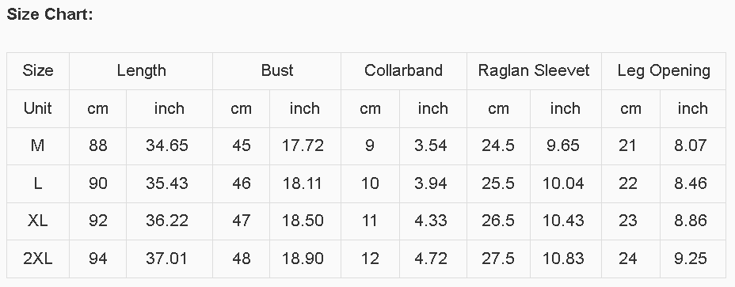Click the Size Chart heading
The image size is (735, 287).
point(50,14)
